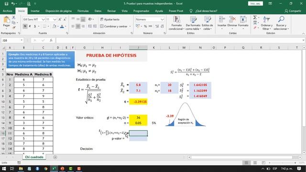Click the Insertar cells button

[x=222, y=23]
